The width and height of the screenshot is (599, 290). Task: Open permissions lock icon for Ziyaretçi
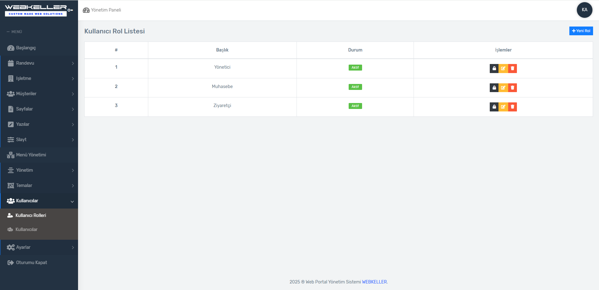tap(494, 107)
